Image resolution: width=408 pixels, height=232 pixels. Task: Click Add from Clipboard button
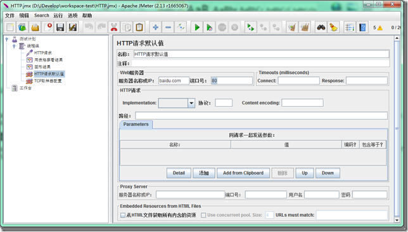click(x=243, y=173)
